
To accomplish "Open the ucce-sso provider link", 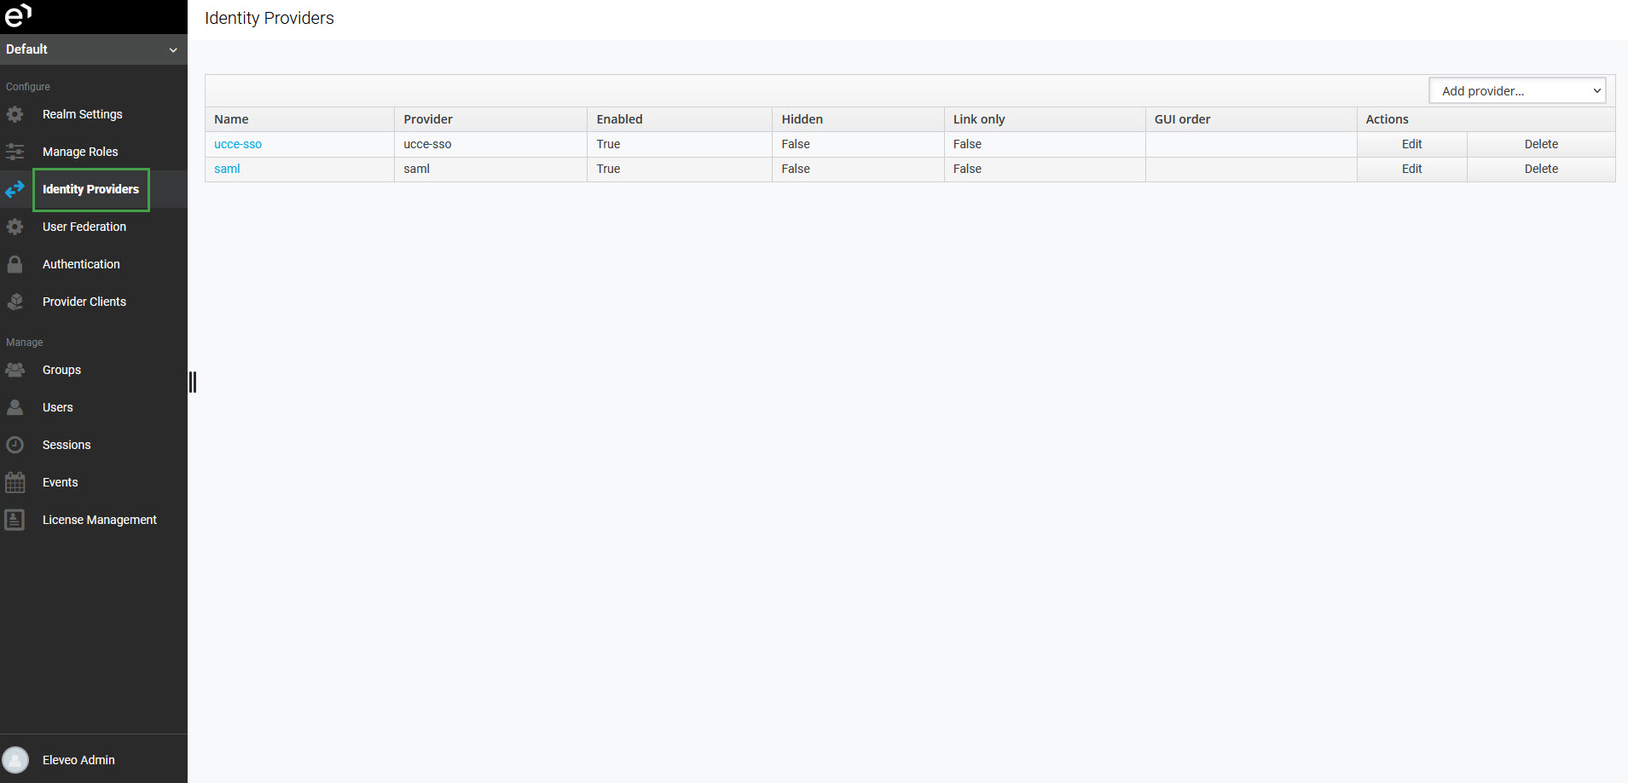I will [x=238, y=144].
